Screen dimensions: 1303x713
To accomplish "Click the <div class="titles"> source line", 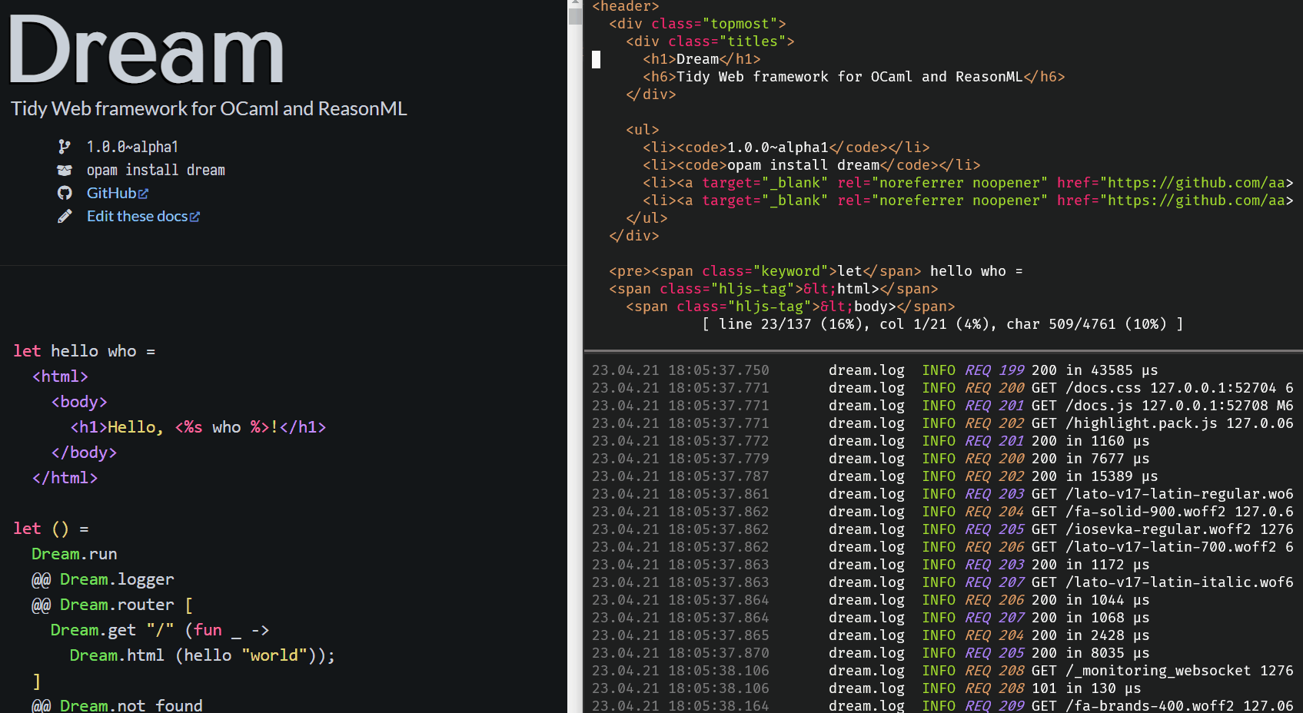I will tap(710, 41).
